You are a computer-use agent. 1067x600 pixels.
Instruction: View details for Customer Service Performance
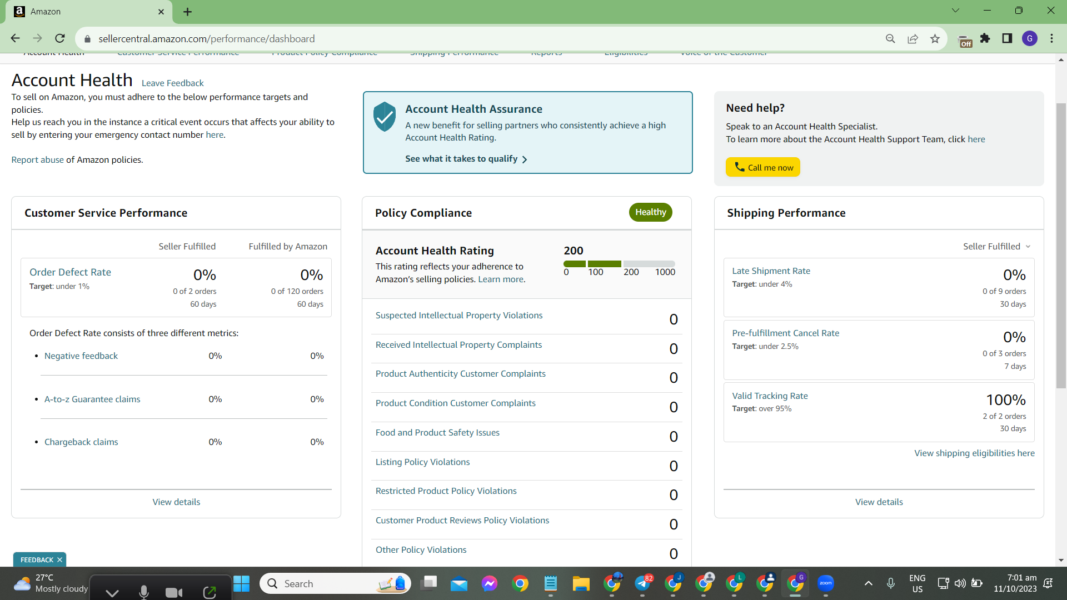[x=176, y=502]
